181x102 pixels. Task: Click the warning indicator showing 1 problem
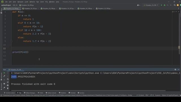(173, 12)
